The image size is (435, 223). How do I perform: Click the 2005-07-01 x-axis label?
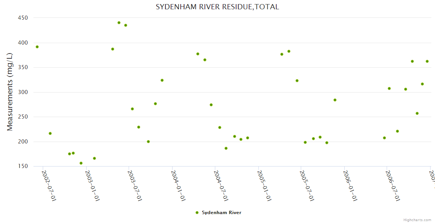tap(307, 185)
